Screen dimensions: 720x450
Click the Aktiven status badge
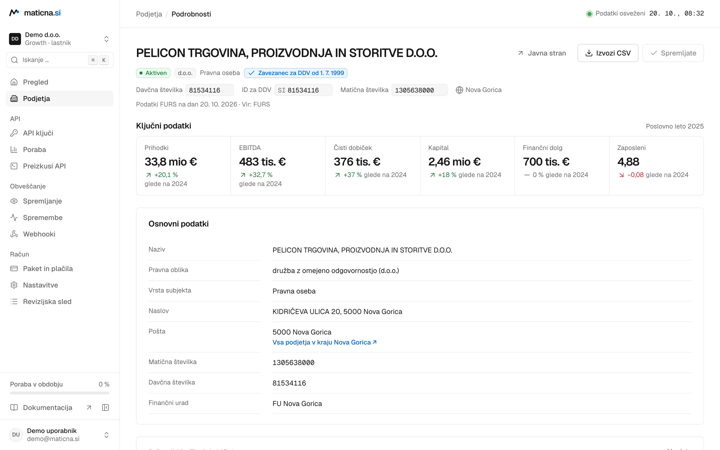point(153,73)
